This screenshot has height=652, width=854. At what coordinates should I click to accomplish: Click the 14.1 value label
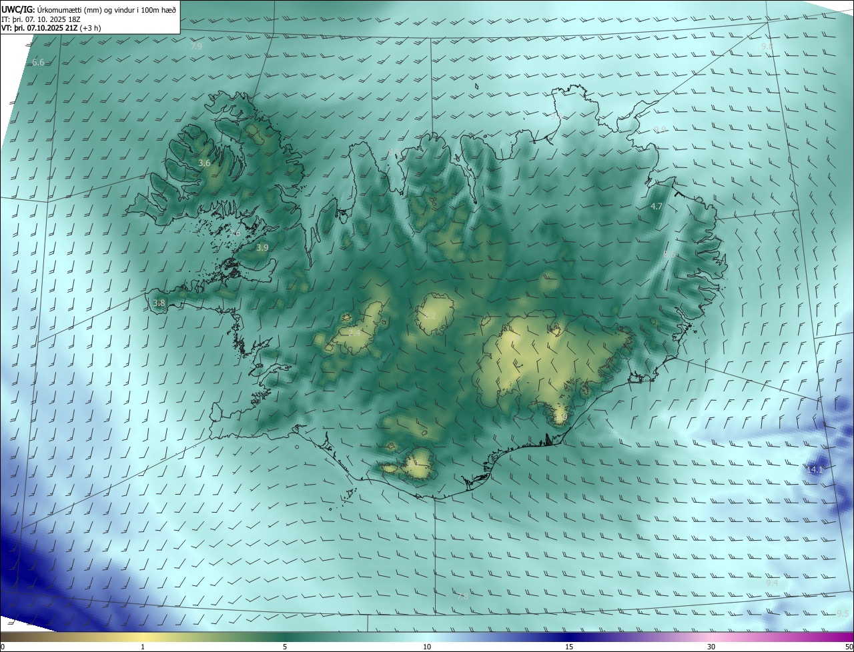[815, 470]
